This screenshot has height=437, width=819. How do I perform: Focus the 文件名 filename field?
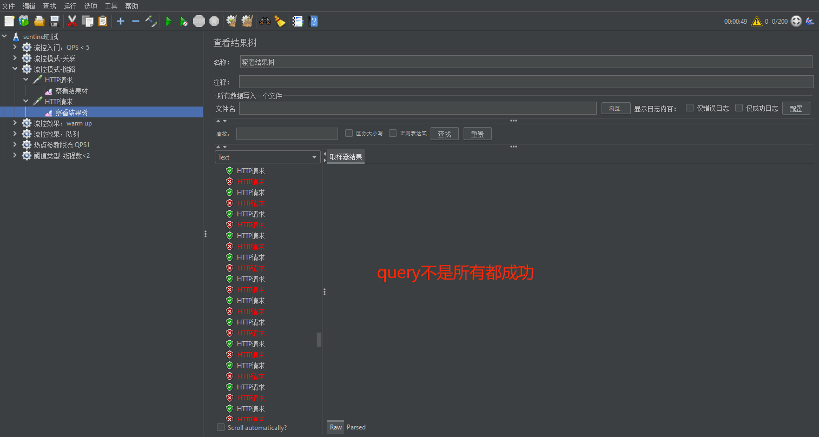[418, 108]
